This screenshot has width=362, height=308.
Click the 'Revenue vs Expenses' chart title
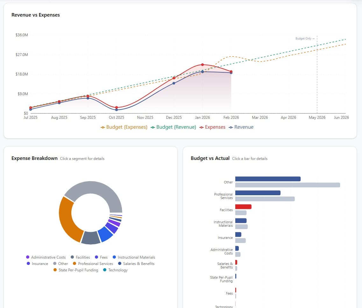pyautogui.click(x=36, y=15)
